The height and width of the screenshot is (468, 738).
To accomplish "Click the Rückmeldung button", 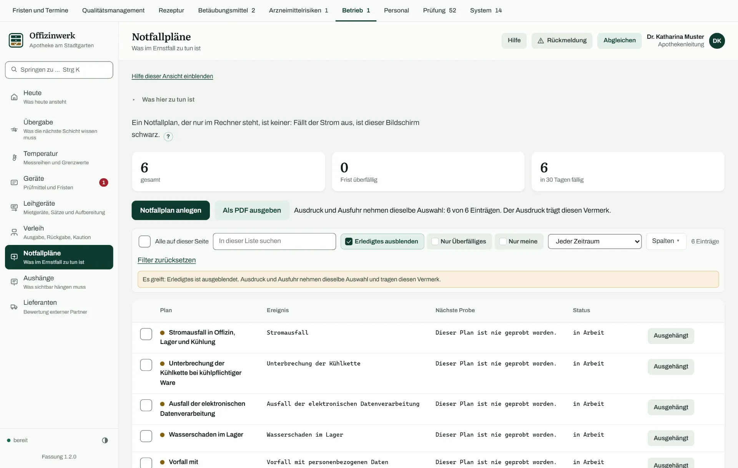I will coord(562,41).
